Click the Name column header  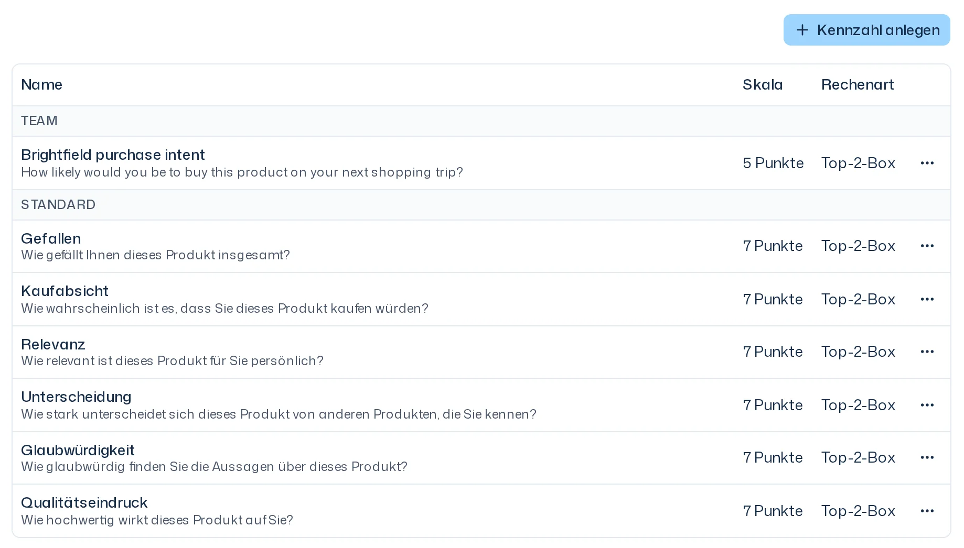[x=41, y=85]
